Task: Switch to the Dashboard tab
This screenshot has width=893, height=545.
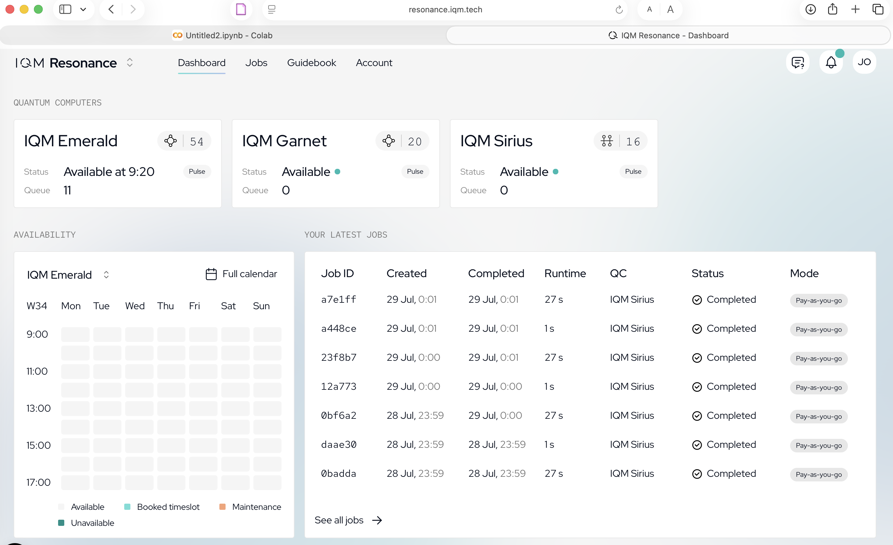Action: pyautogui.click(x=201, y=63)
